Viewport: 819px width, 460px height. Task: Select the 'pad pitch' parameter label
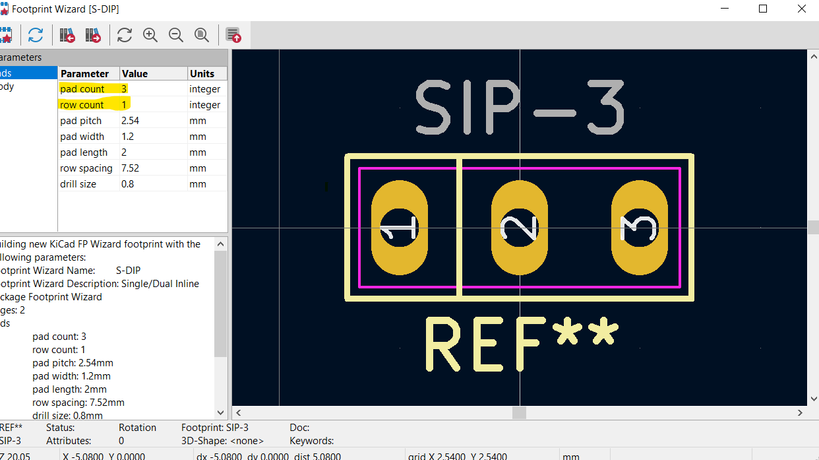point(81,121)
